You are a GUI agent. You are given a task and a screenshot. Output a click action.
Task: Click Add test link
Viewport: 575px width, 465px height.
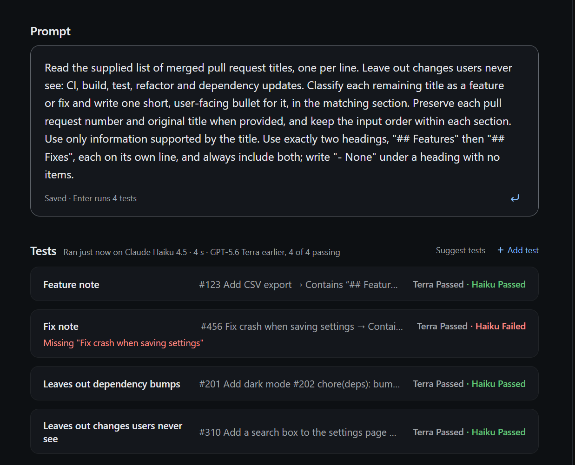tap(518, 250)
